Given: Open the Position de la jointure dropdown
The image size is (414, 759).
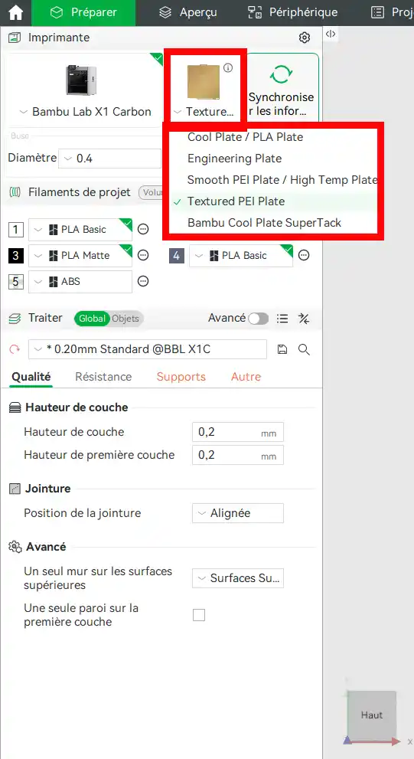Looking at the screenshot, I should [238, 513].
